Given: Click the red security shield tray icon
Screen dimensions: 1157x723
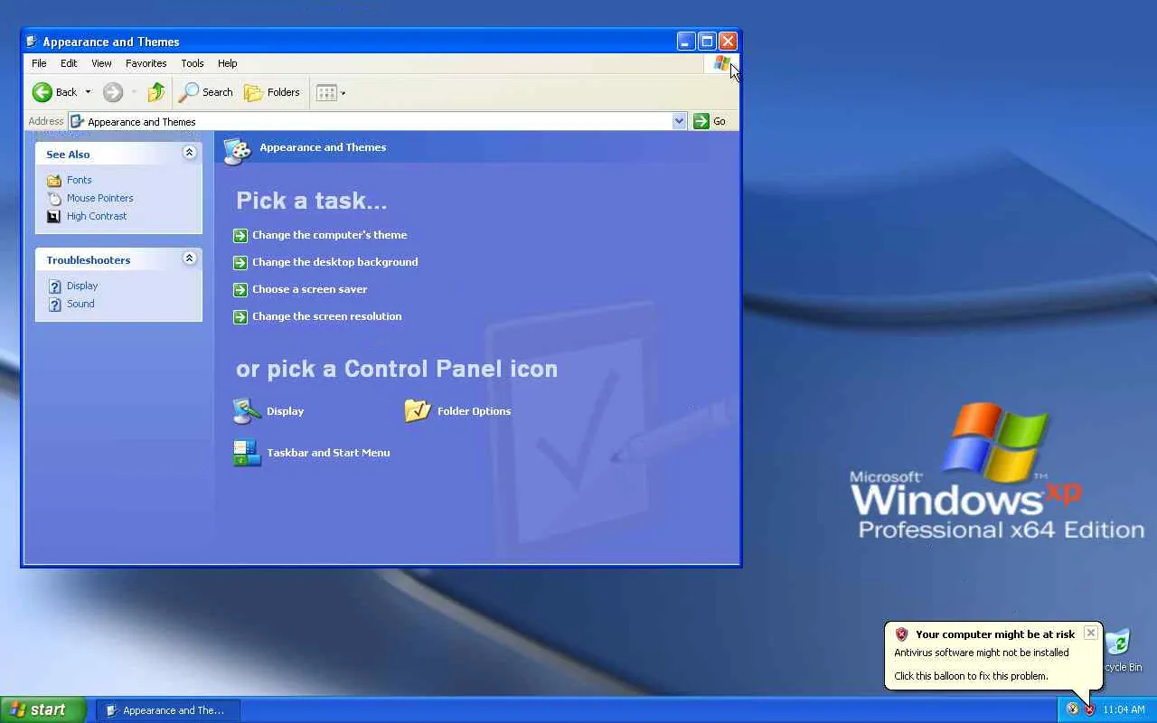Looking at the screenshot, I should [1089, 709].
